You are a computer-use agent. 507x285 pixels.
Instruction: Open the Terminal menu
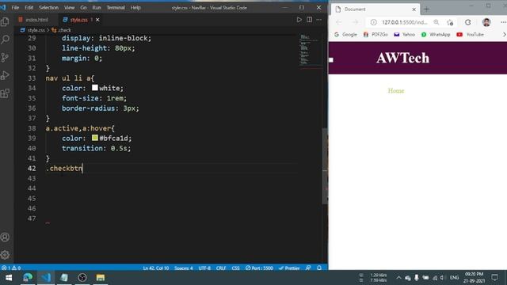[x=116, y=7]
